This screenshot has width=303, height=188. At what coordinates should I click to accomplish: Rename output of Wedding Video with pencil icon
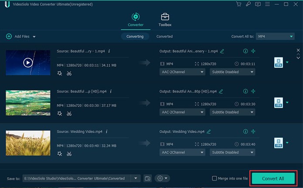(x=209, y=131)
